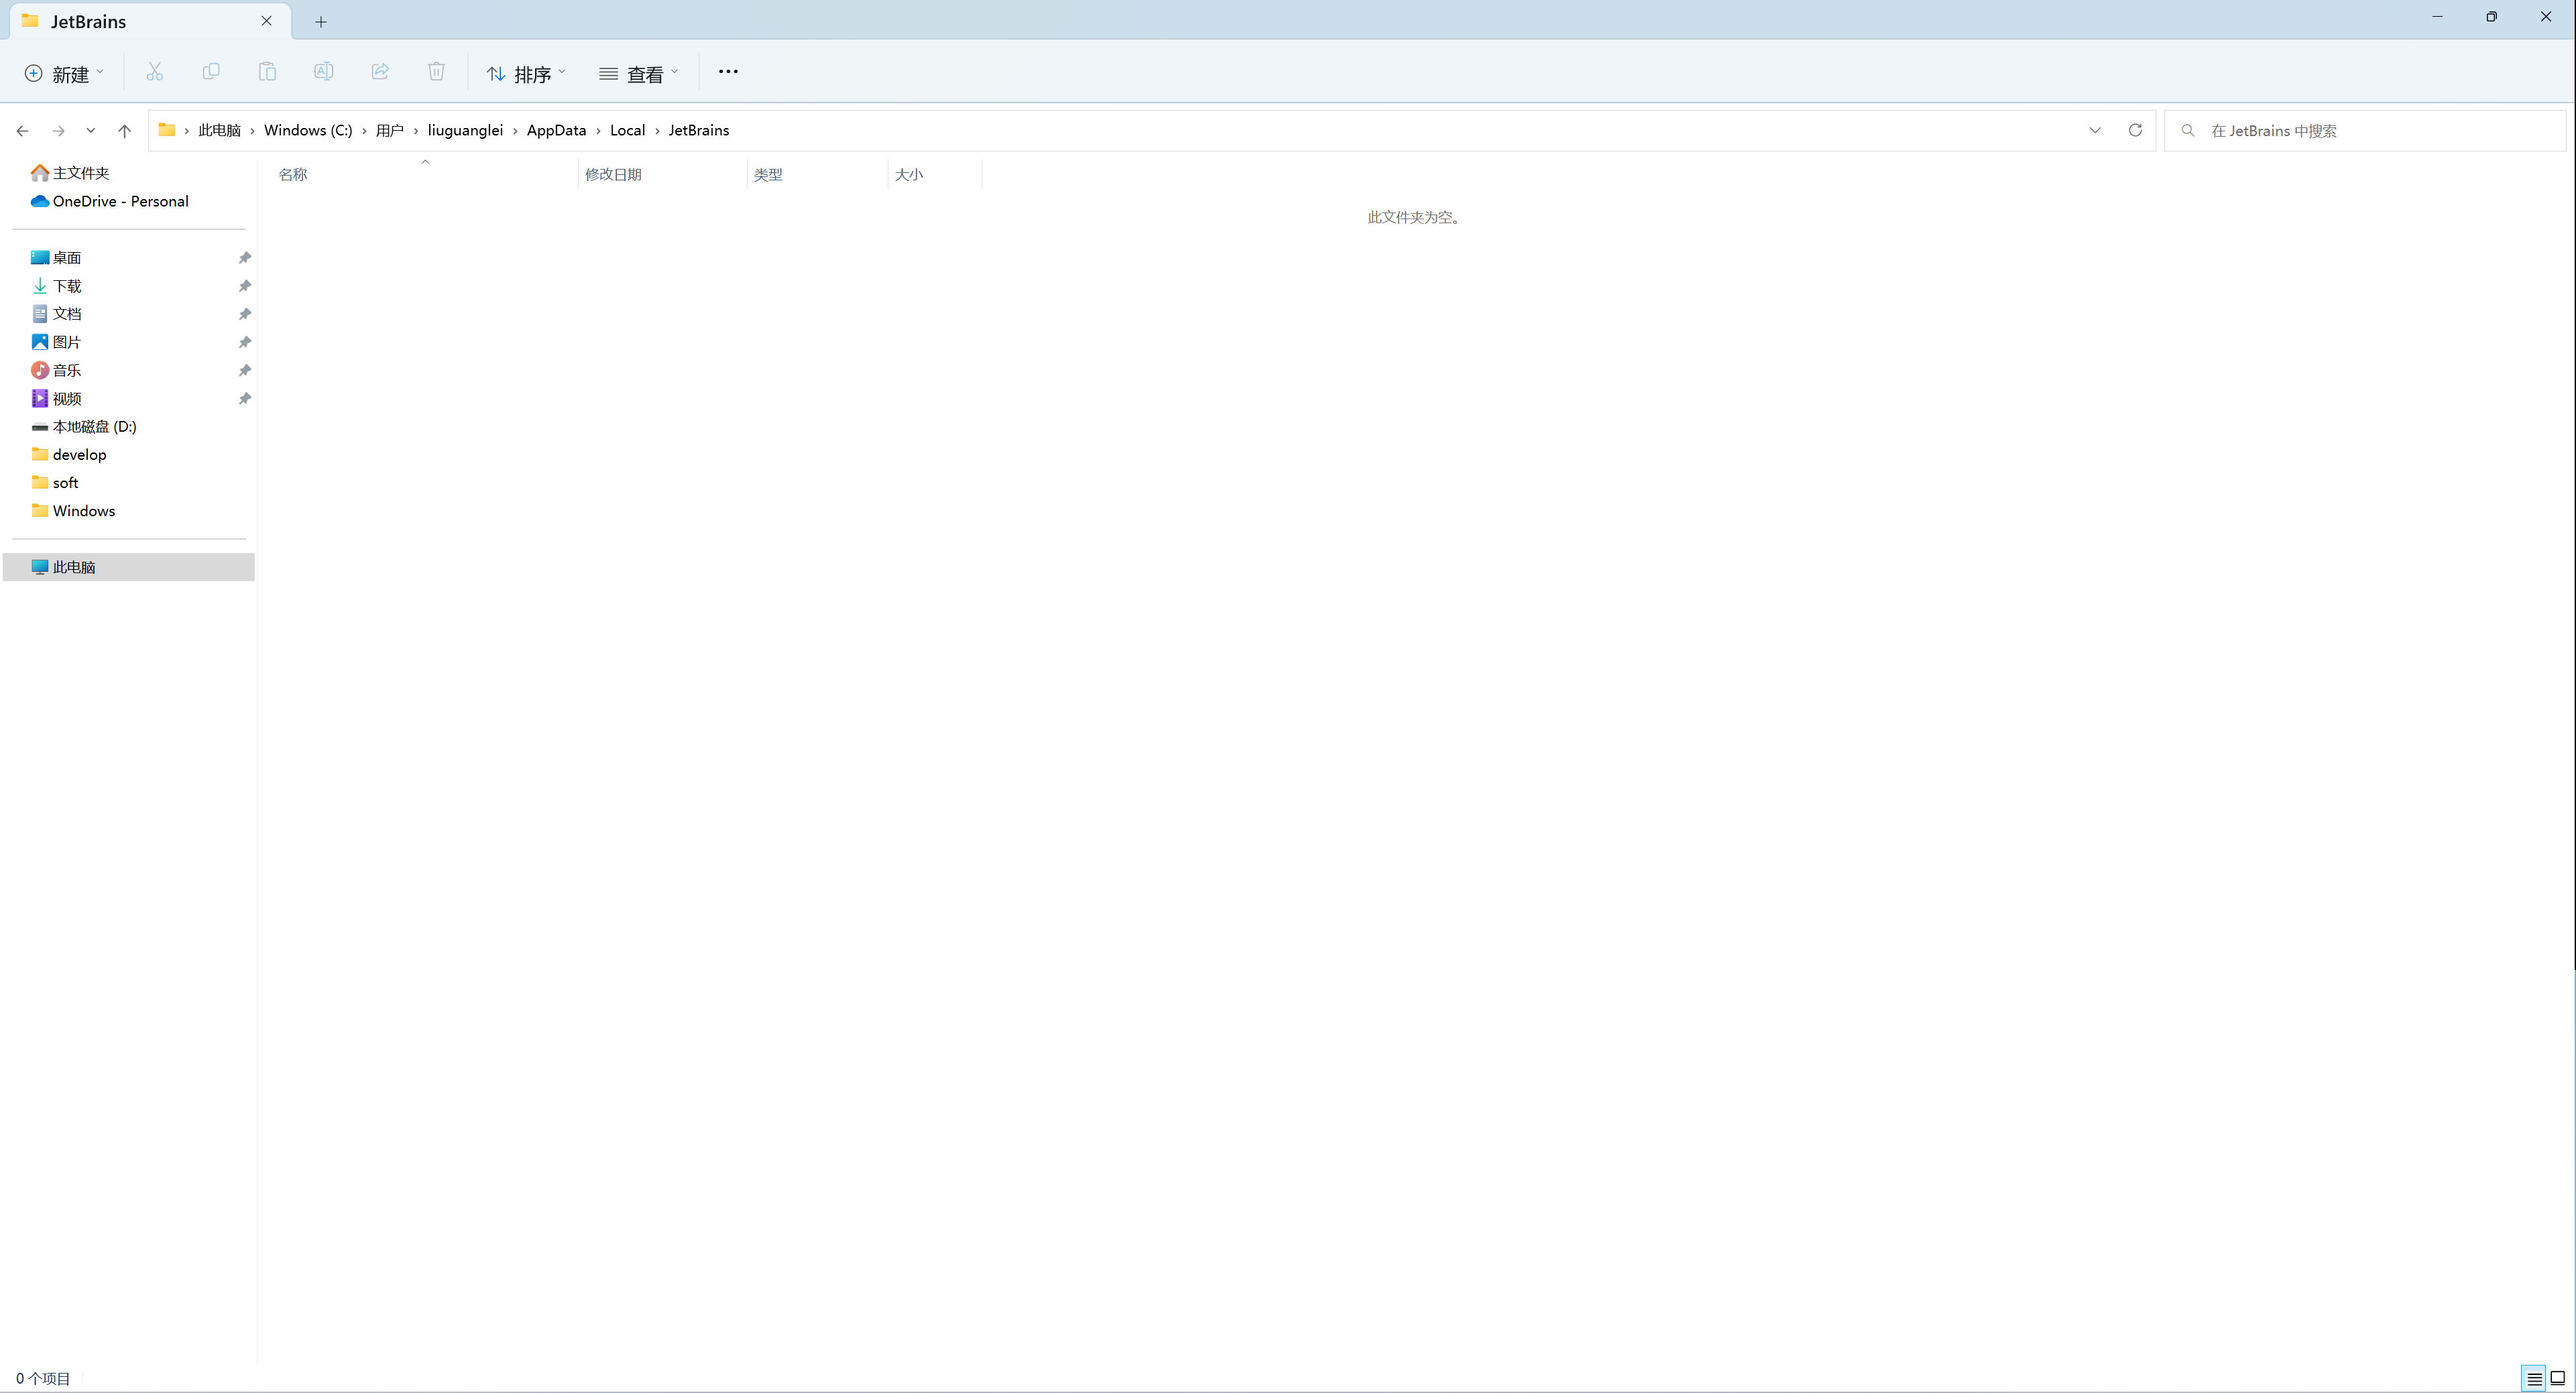Open Windows folder in sidebar
2576x1393 pixels.
[x=73, y=510]
